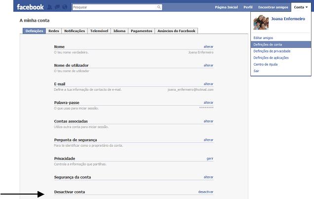
Task: Click gerir for Privacidade
Action: (x=210, y=159)
